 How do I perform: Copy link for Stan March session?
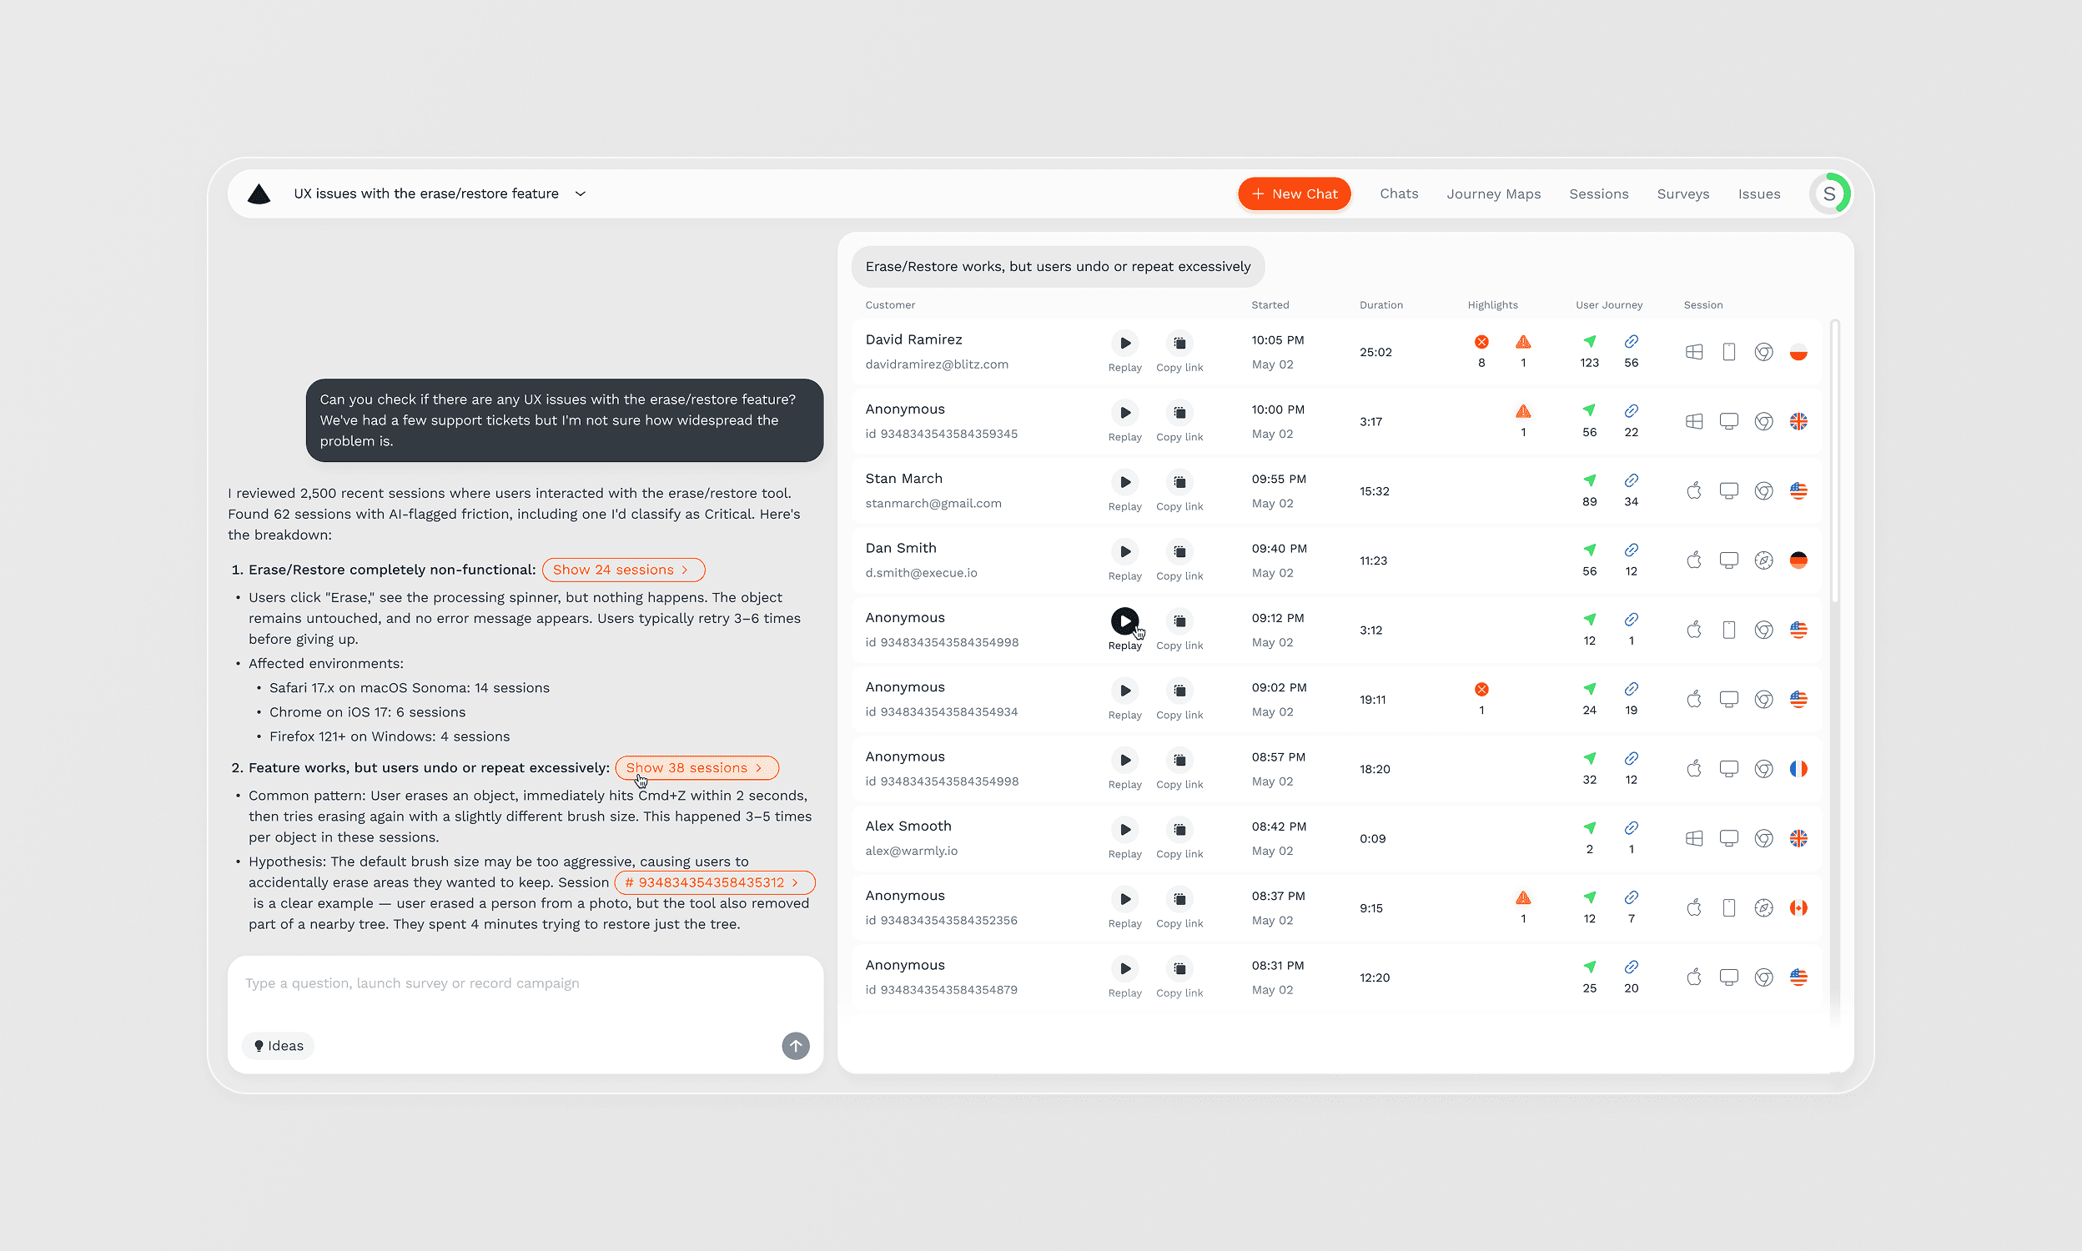coord(1179,482)
